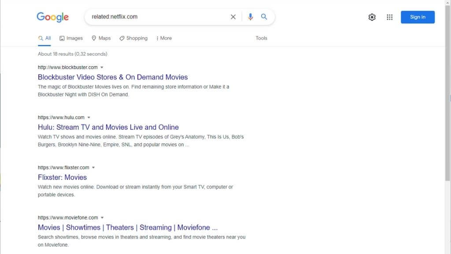Click the magnifying glass search button
Image resolution: width=451 pixels, height=254 pixels.
[264, 17]
